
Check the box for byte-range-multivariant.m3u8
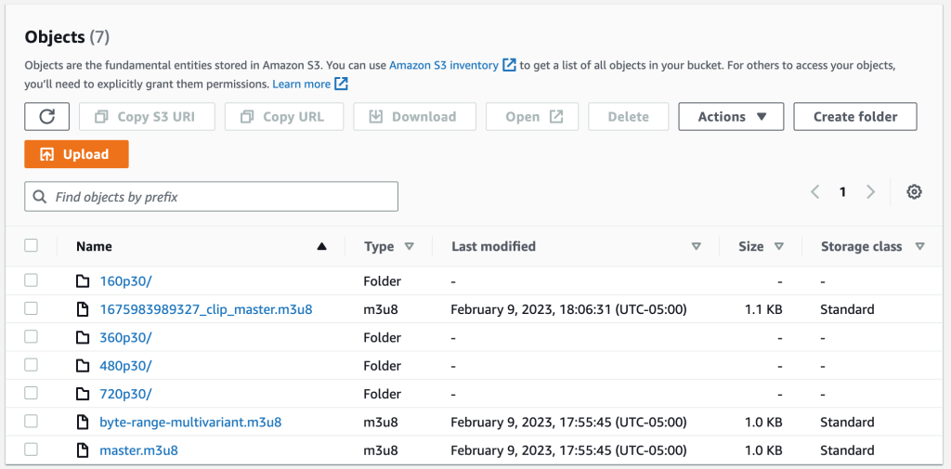(32, 422)
